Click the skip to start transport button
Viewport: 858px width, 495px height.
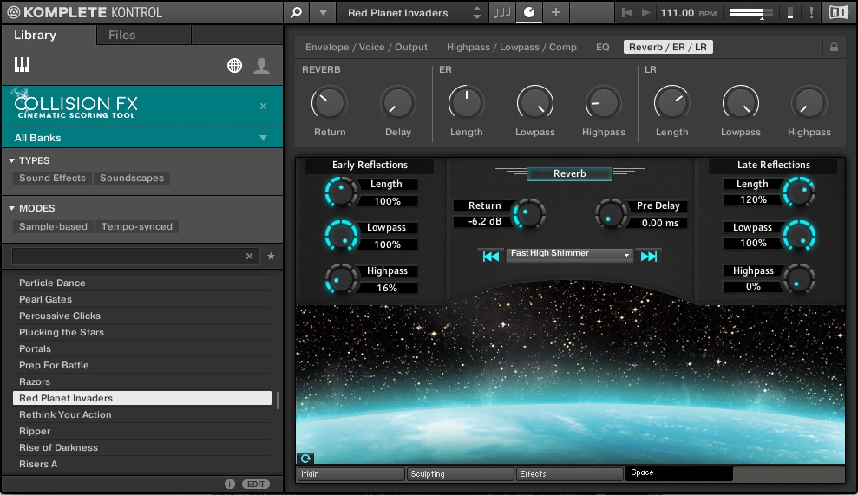pyautogui.click(x=627, y=13)
